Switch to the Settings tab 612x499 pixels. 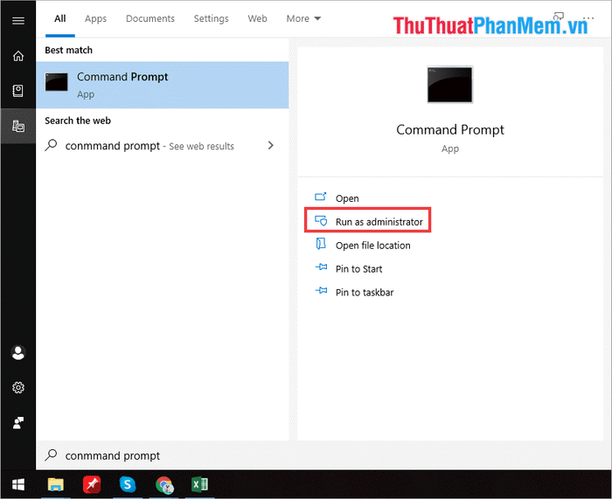212,18
